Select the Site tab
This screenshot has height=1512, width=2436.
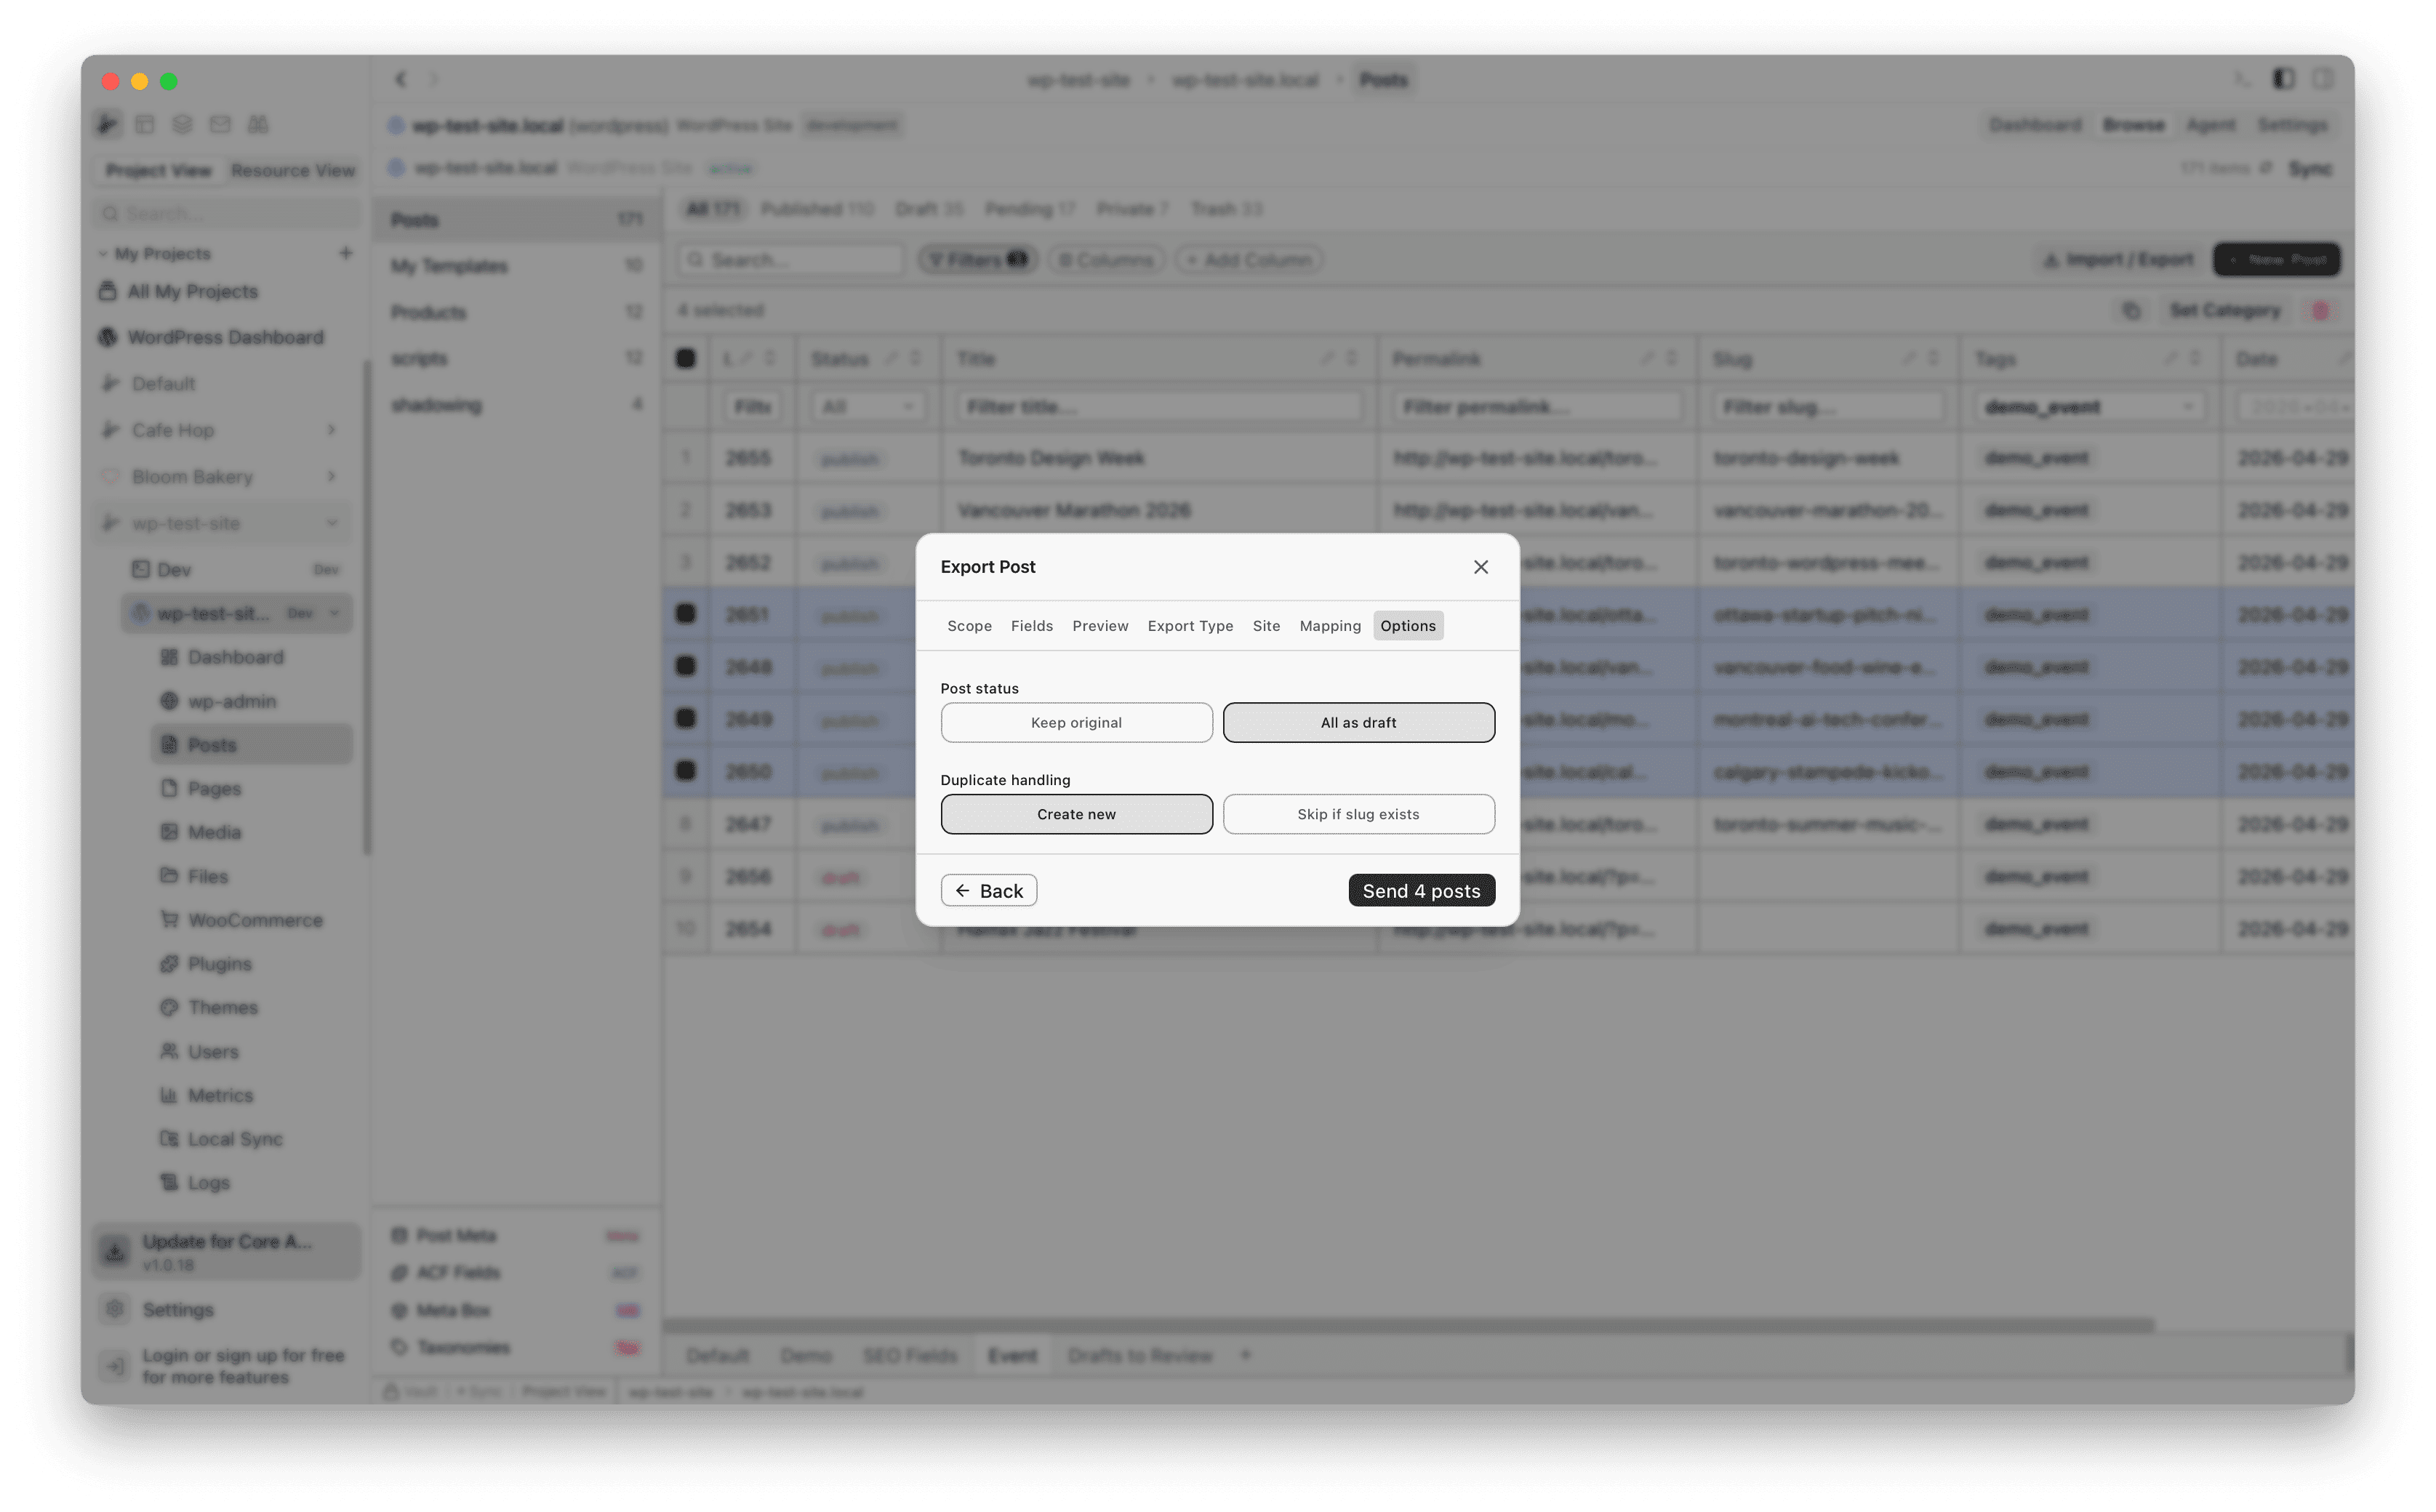pyautogui.click(x=1265, y=626)
